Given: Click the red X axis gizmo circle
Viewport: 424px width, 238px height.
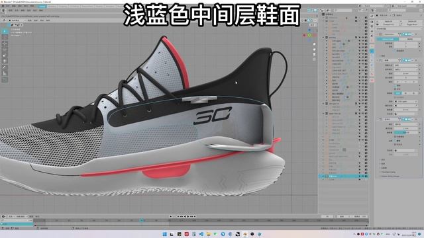Looking at the screenshot, I should (305, 35).
